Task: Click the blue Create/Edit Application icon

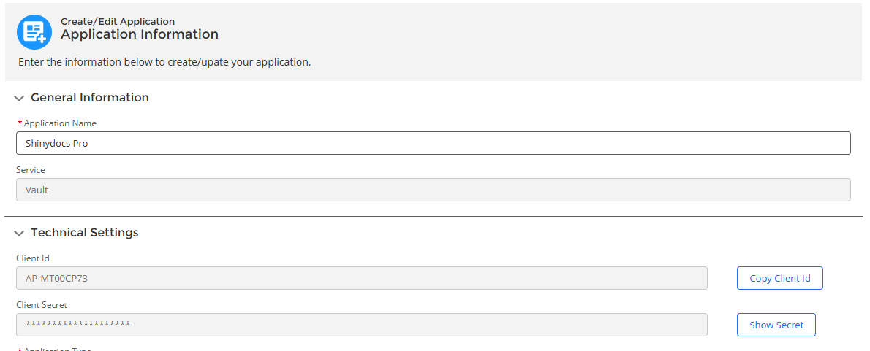Action: click(34, 32)
